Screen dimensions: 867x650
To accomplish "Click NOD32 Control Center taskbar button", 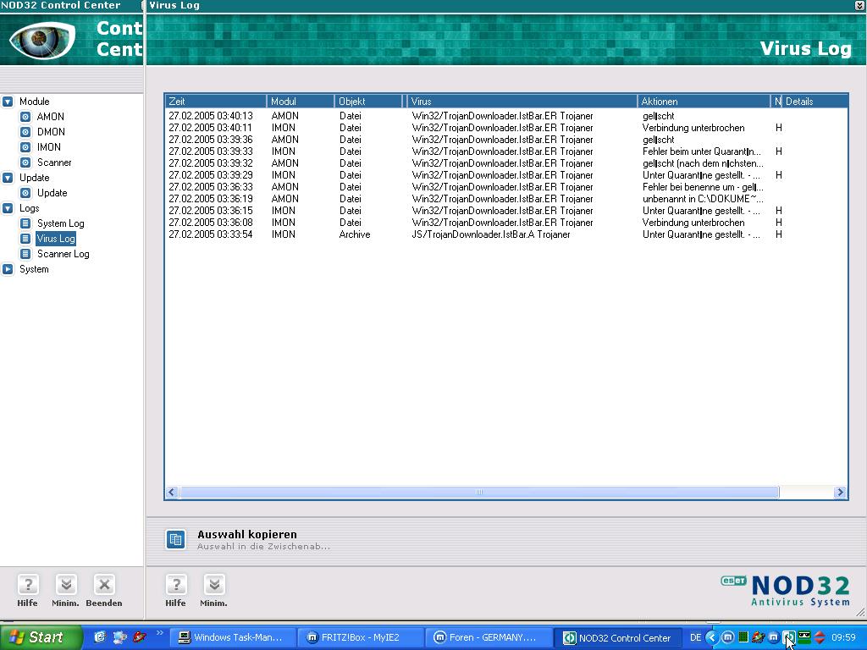I will tap(618, 637).
